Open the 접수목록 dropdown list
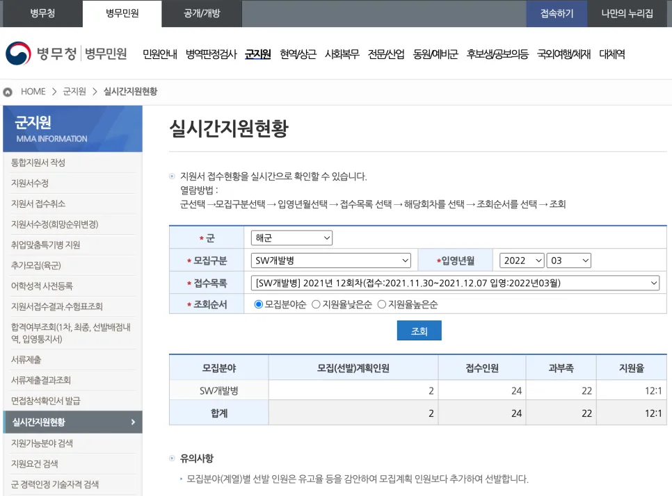Screen dimensions: 672x496 [455, 283]
